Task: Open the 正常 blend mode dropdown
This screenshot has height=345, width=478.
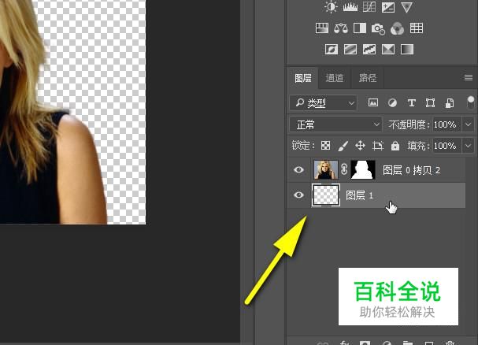Action: coord(335,124)
